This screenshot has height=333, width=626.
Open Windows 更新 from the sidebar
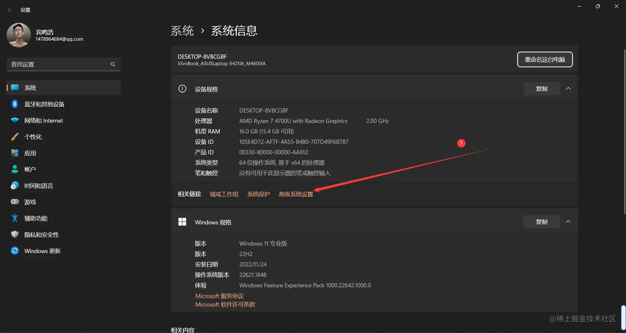point(64,251)
